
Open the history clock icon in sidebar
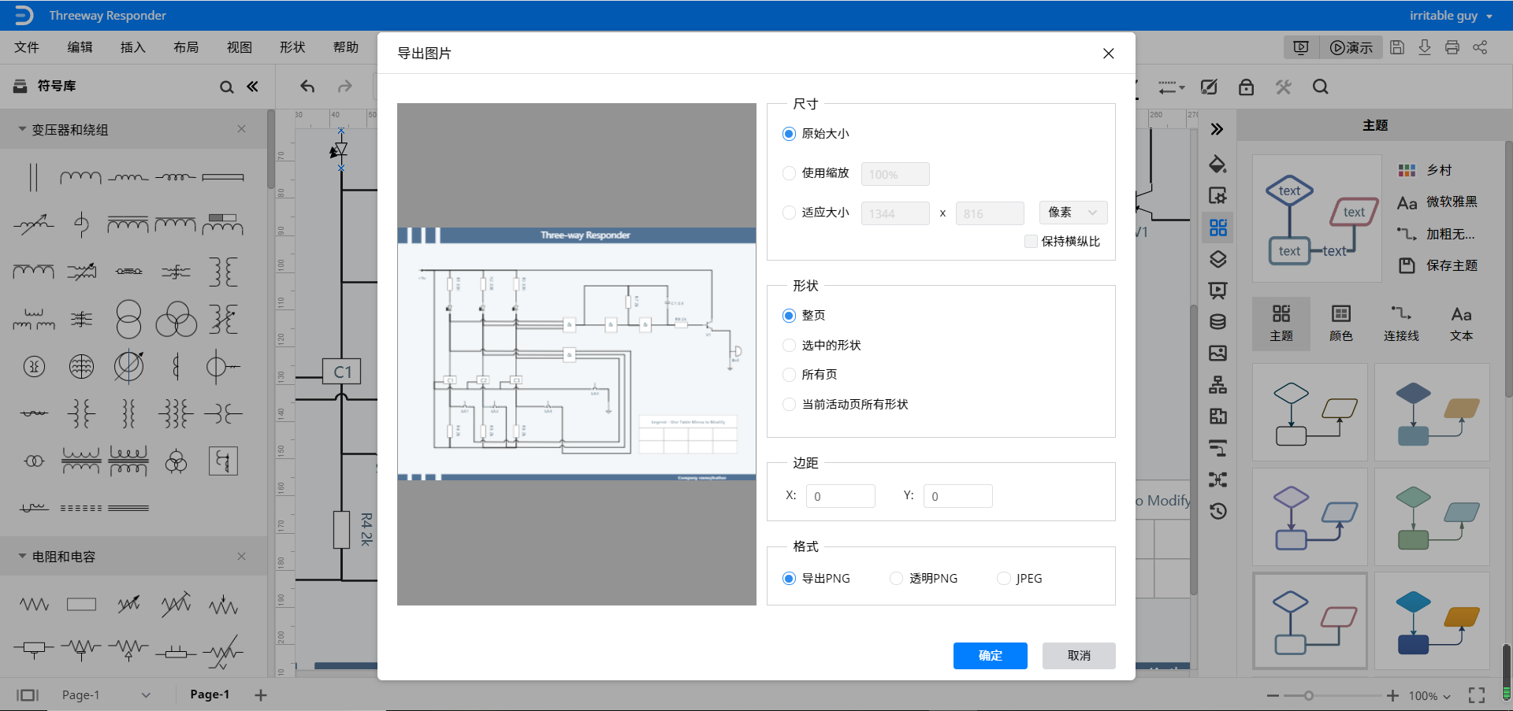pyautogui.click(x=1217, y=511)
